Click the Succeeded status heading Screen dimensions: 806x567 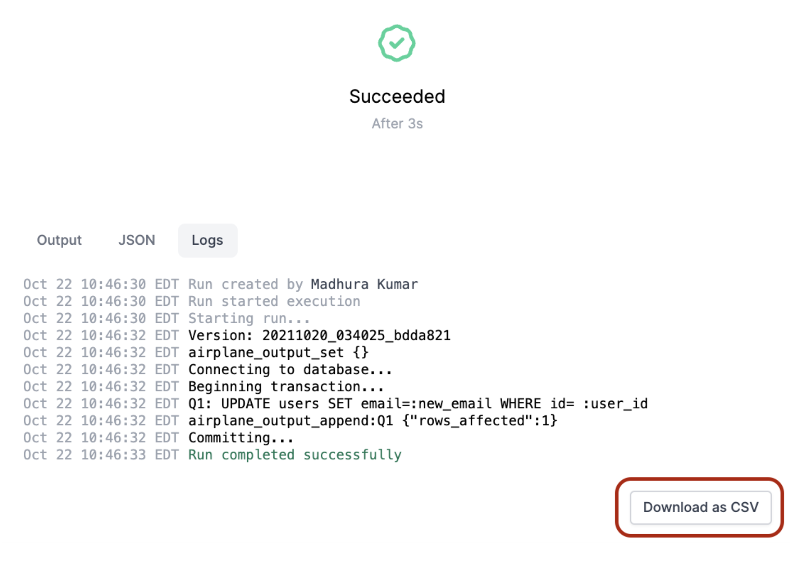[397, 96]
